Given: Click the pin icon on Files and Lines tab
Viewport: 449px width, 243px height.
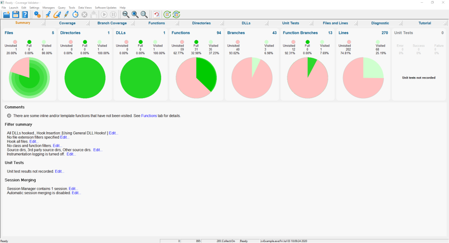Looking at the screenshot, I should 356,23.
